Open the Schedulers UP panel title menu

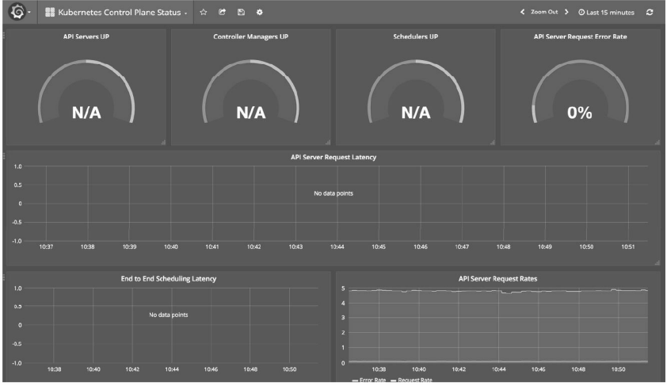[x=416, y=36]
